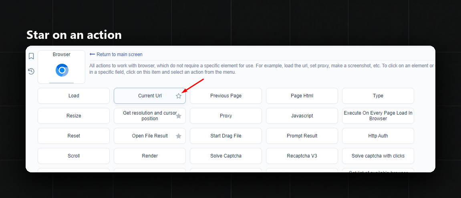
Task: Open the history clock icon
Action: pos(31,71)
